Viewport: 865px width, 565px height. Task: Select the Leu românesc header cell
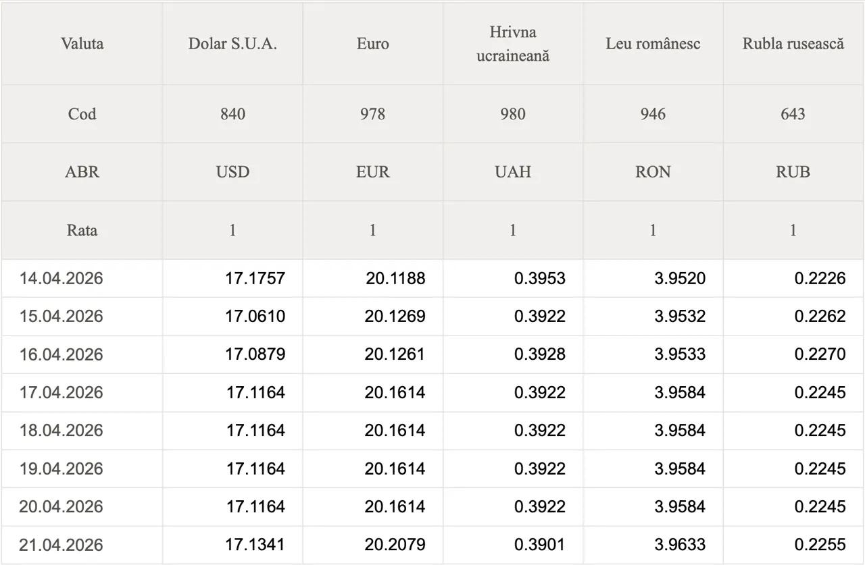coord(653,44)
